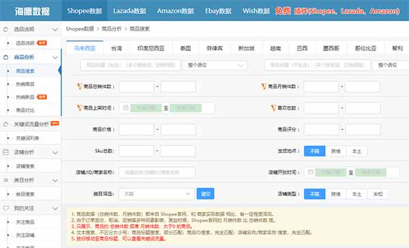Click the 店铺分析 section icon
409x248 pixels.
tap(5, 152)
